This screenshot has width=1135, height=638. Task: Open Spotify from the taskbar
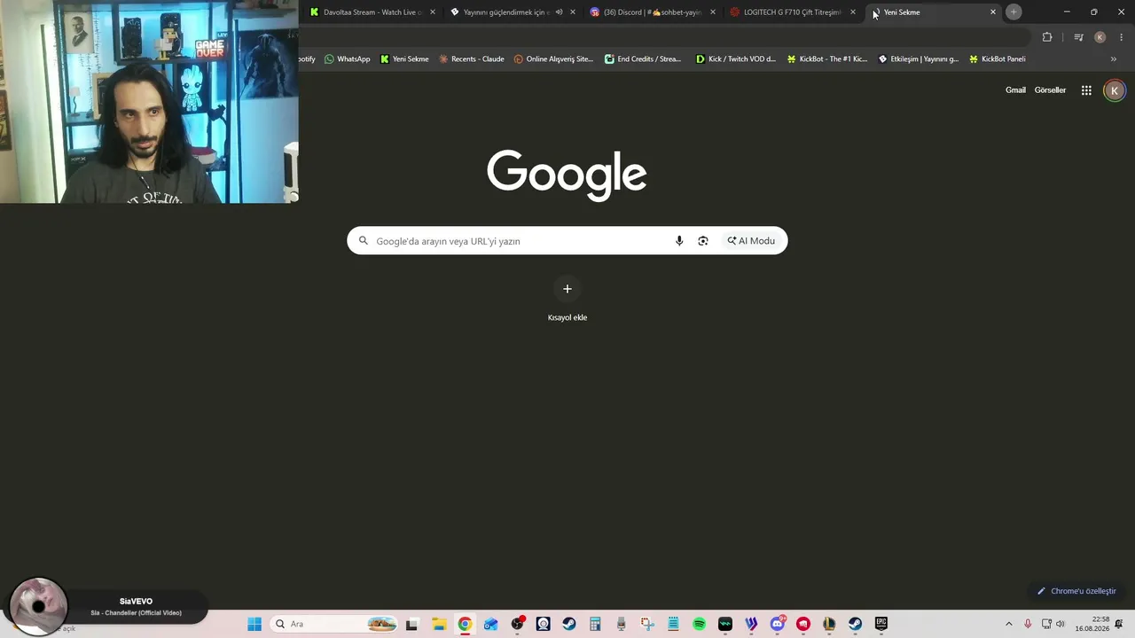[x=699, y=624]
